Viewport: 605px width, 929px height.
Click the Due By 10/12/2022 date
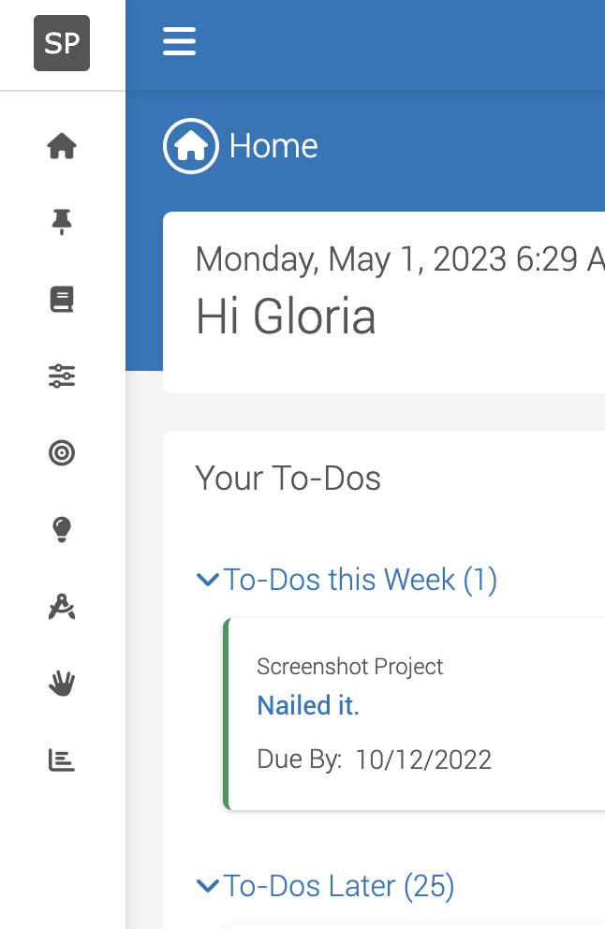[423, 759]
